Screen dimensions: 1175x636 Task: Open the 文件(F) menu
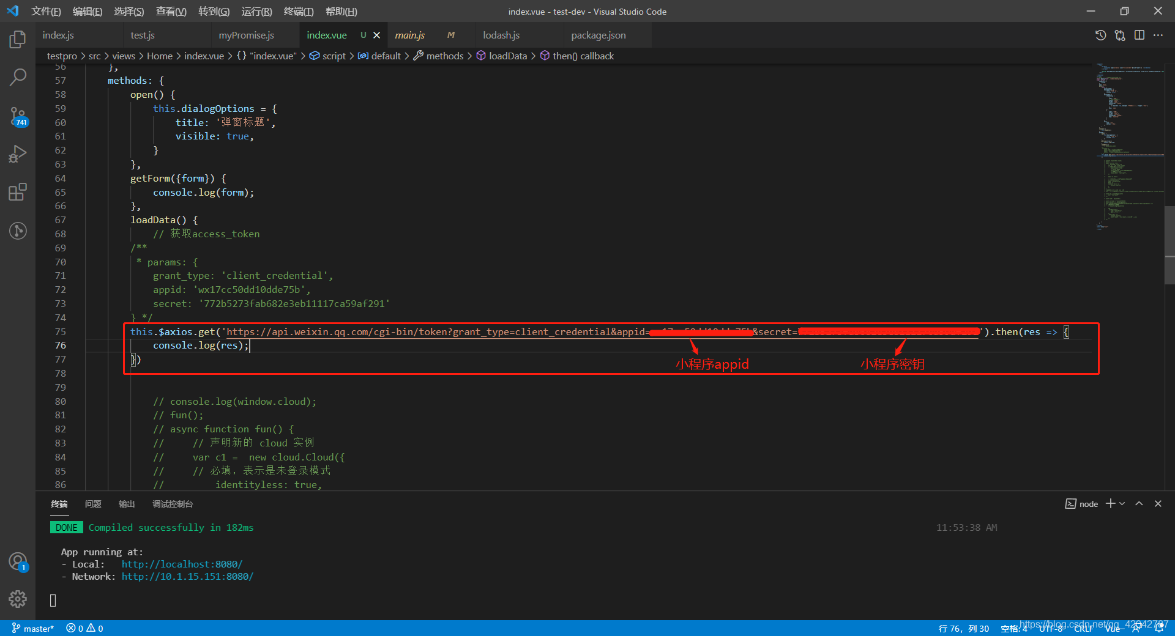(46, 12)
